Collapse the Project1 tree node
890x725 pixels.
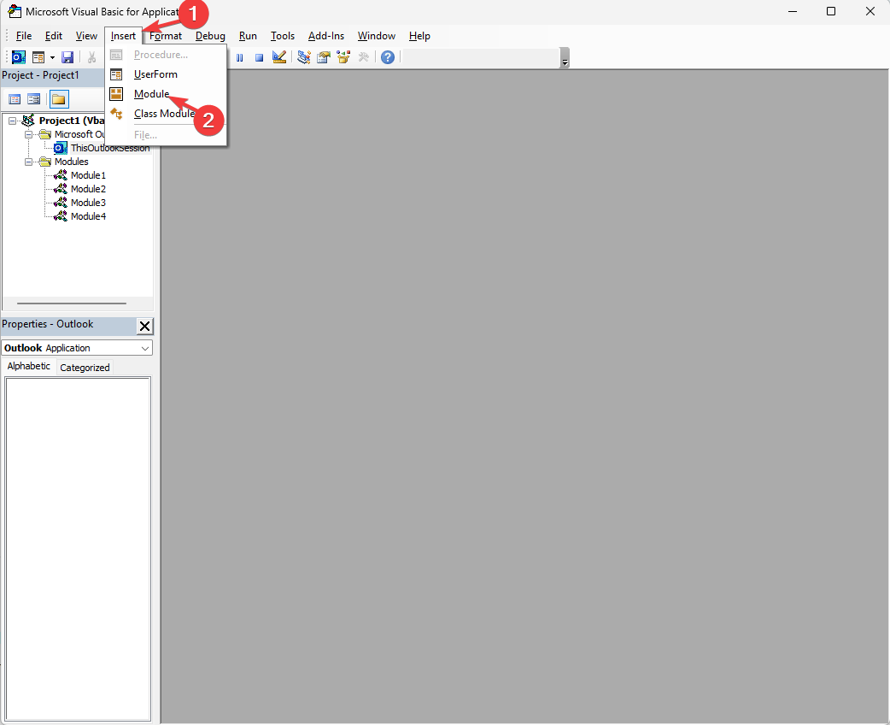[x=13, y=120]
